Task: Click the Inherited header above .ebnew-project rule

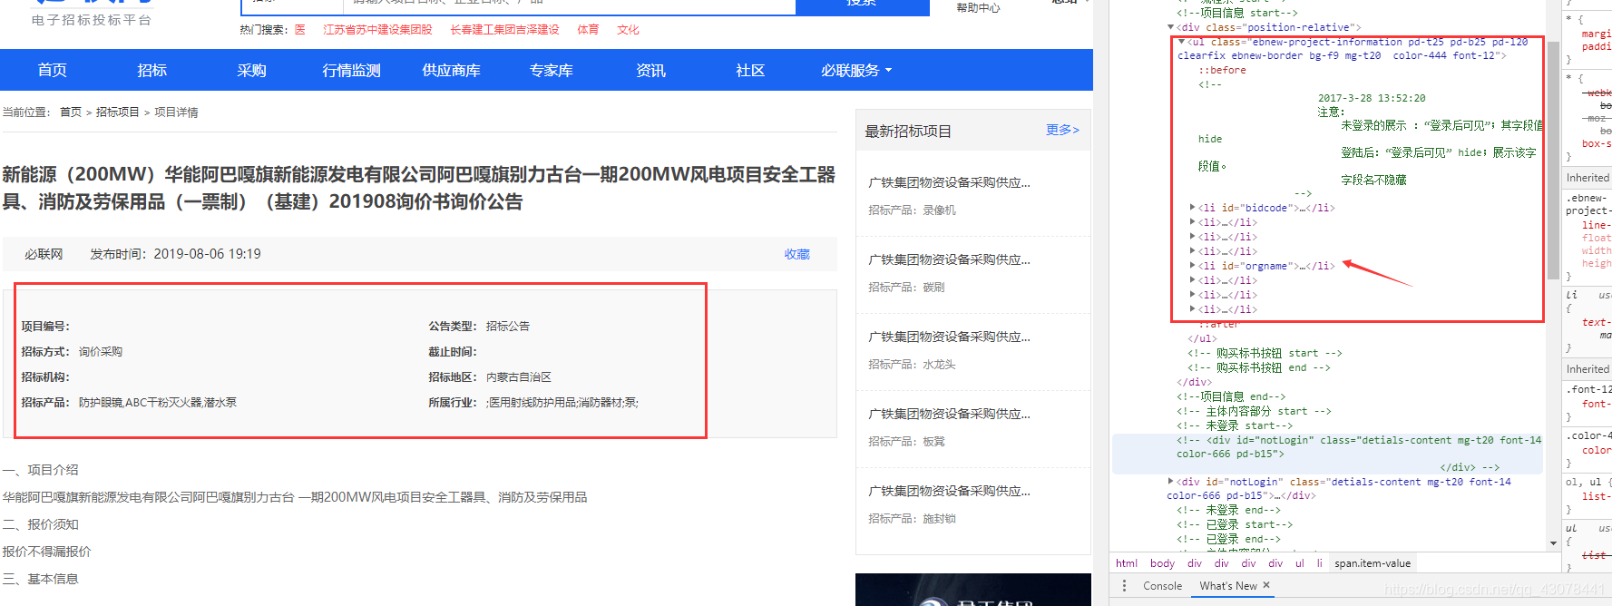Action: point(1587,178)
